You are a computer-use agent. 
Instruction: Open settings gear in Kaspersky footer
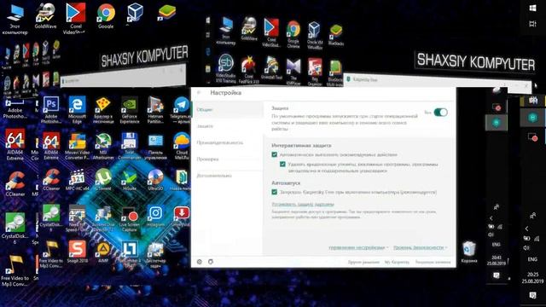199,262
